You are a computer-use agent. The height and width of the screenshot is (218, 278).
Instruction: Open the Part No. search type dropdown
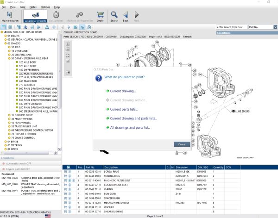(x=274, y=27)
